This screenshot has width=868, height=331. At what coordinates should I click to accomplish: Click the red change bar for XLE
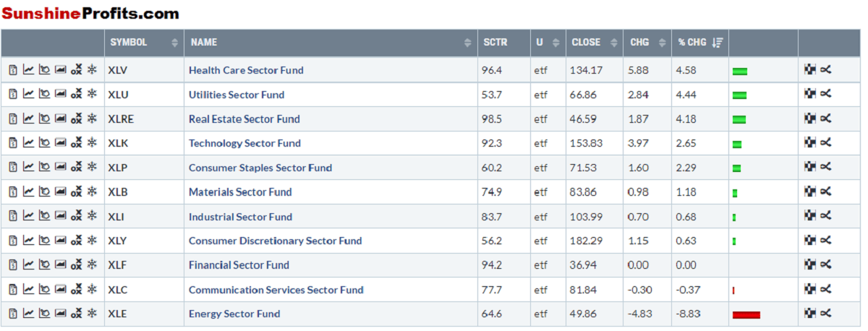click(746, 314)
